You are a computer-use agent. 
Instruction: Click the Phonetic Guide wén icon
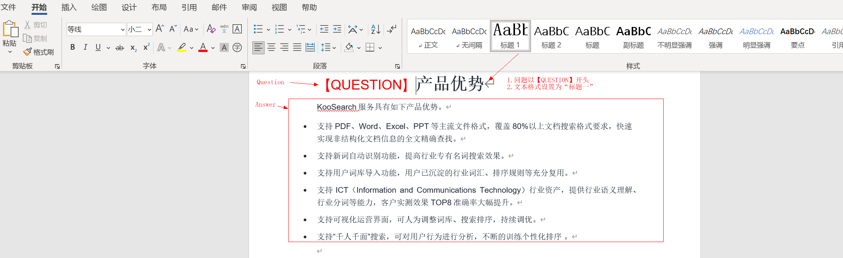point(224,29)
